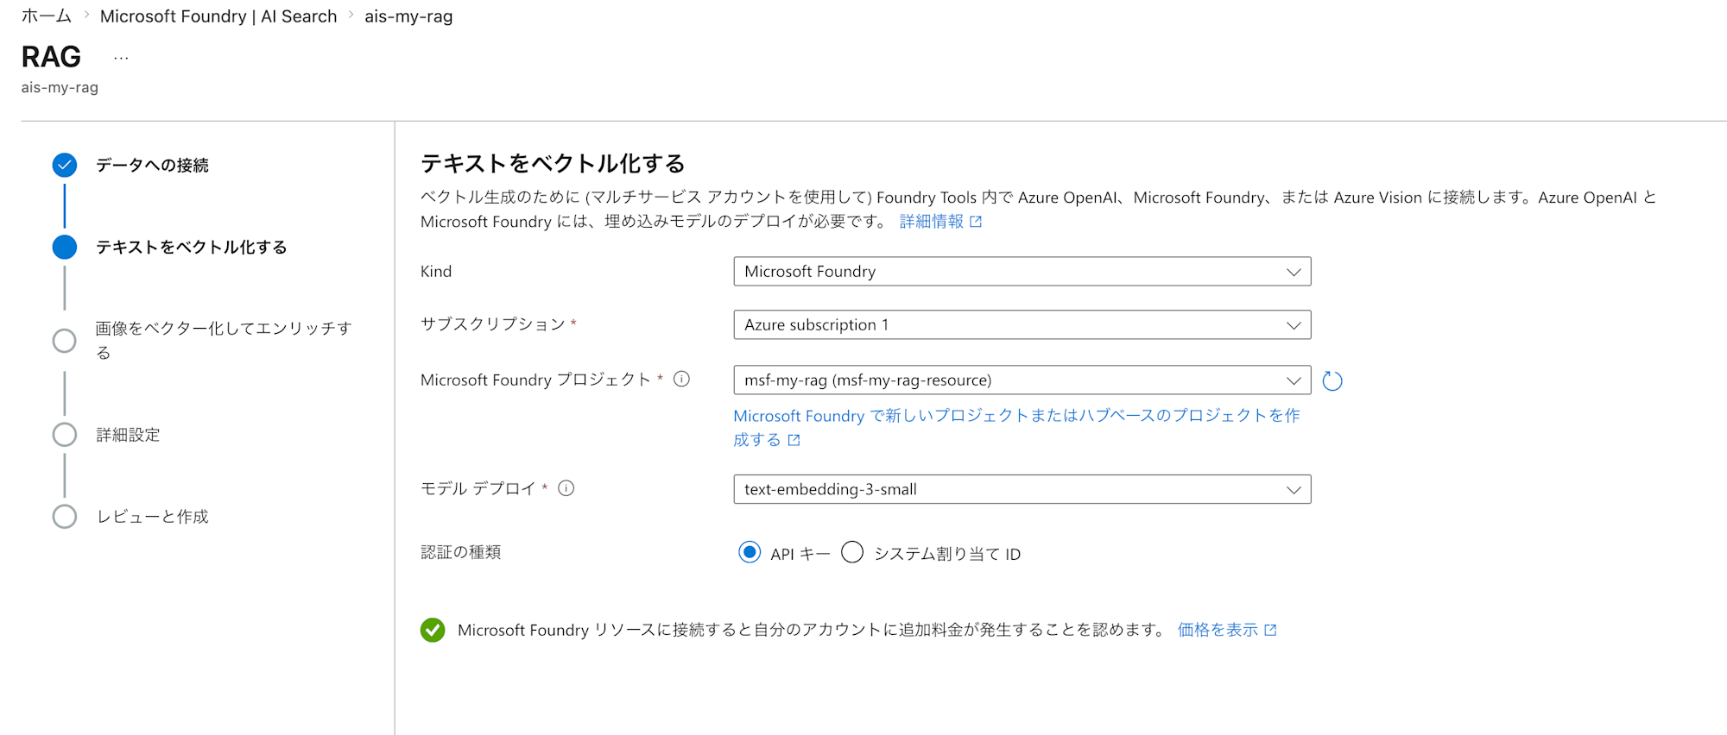Click the circle for 画像をベクター化してエンリッチする step
The height and width of the screenshot is (735, 1727).
pos(65,341)
